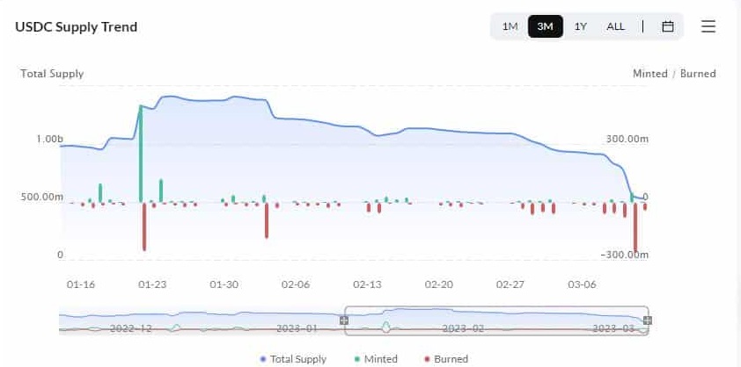Image resolution: width=741 pixels, height=367 pixels.
Task: Click the 500.00m left axis value
Action: pos(41,197)
